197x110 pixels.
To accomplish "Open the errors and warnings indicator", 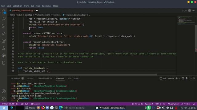I will click(25, 104).
